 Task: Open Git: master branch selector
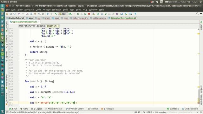pyautogui.click(x=161, y=112)
